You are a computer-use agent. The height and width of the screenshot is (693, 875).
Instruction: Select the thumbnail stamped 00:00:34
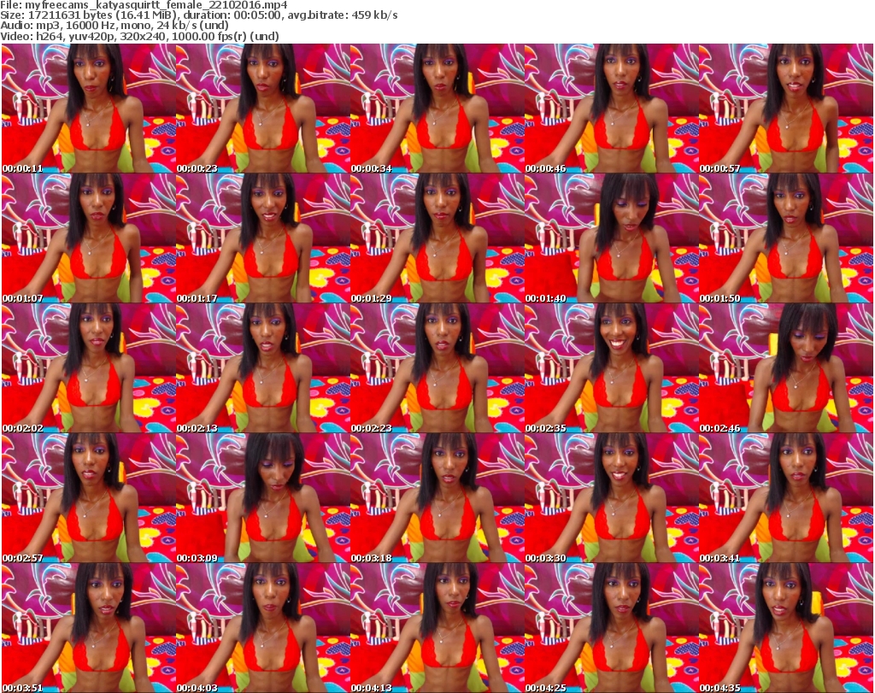(437, 109)
